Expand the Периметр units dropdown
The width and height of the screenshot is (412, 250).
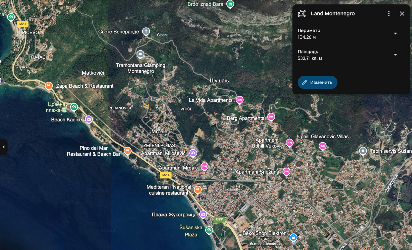(x=396, y=34)
